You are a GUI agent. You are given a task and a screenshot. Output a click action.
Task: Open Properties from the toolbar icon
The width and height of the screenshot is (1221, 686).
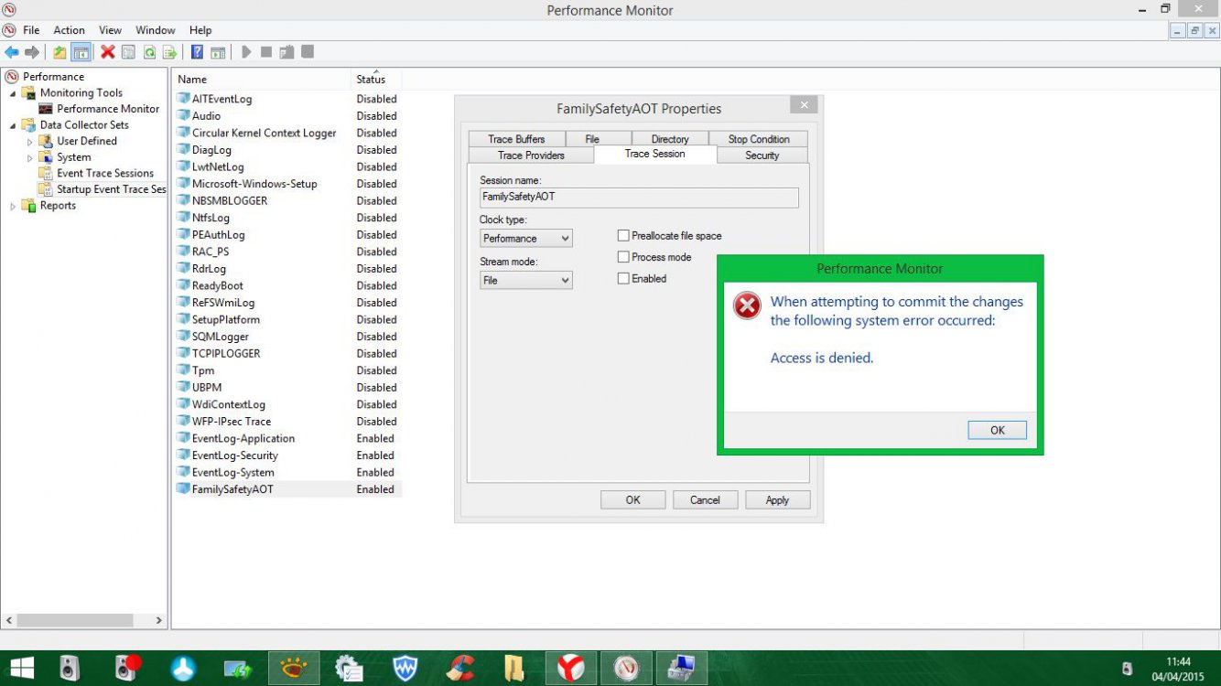tap(128, 52)
